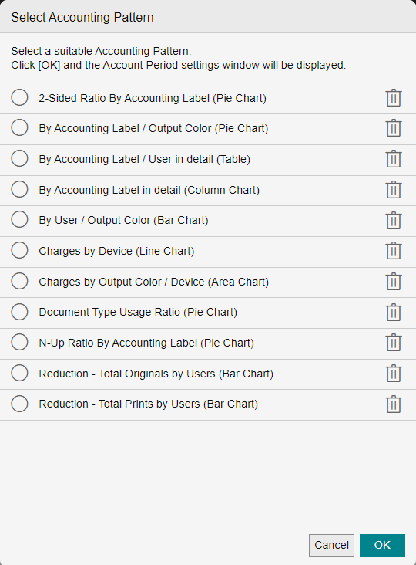
Task: Pick Charges by Device (Line Chart) option
Action: [x=19, y=250]
